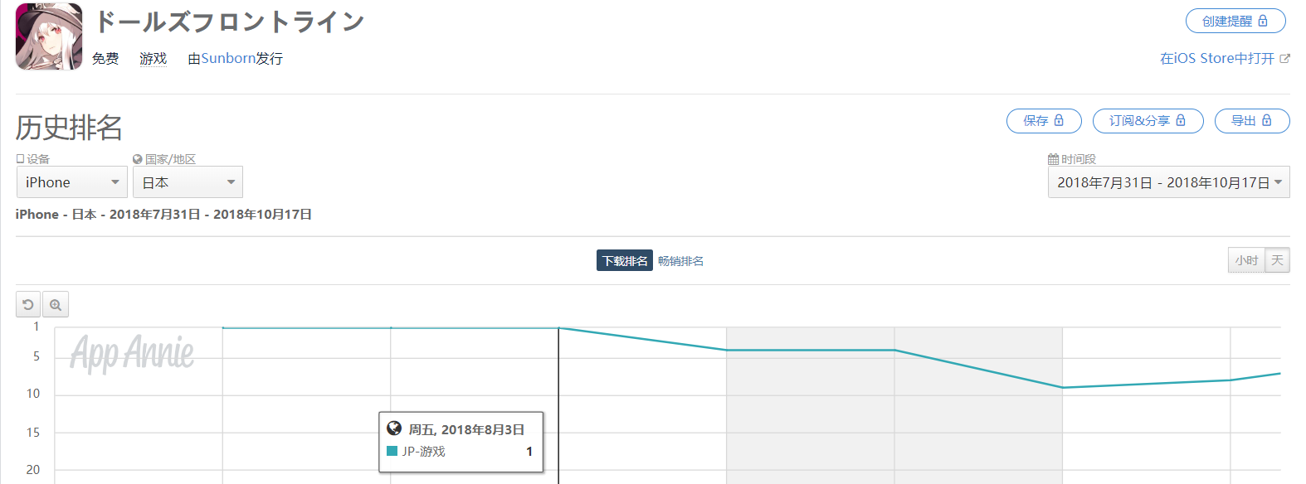Click the 保存 button

[x=1044, y=121]
